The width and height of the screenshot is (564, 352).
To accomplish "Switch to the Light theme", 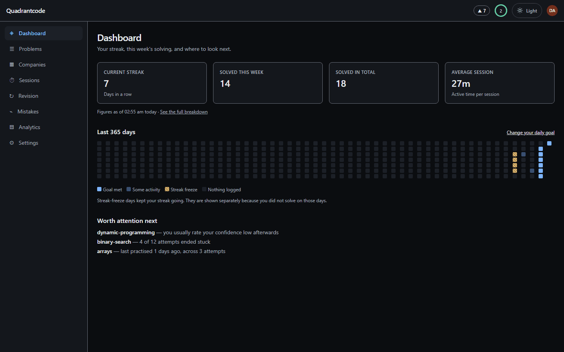I will pyautogui.click(x=527, y=11).
